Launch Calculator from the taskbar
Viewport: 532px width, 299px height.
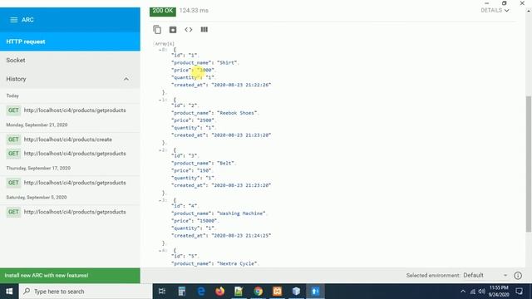point(182,292)
